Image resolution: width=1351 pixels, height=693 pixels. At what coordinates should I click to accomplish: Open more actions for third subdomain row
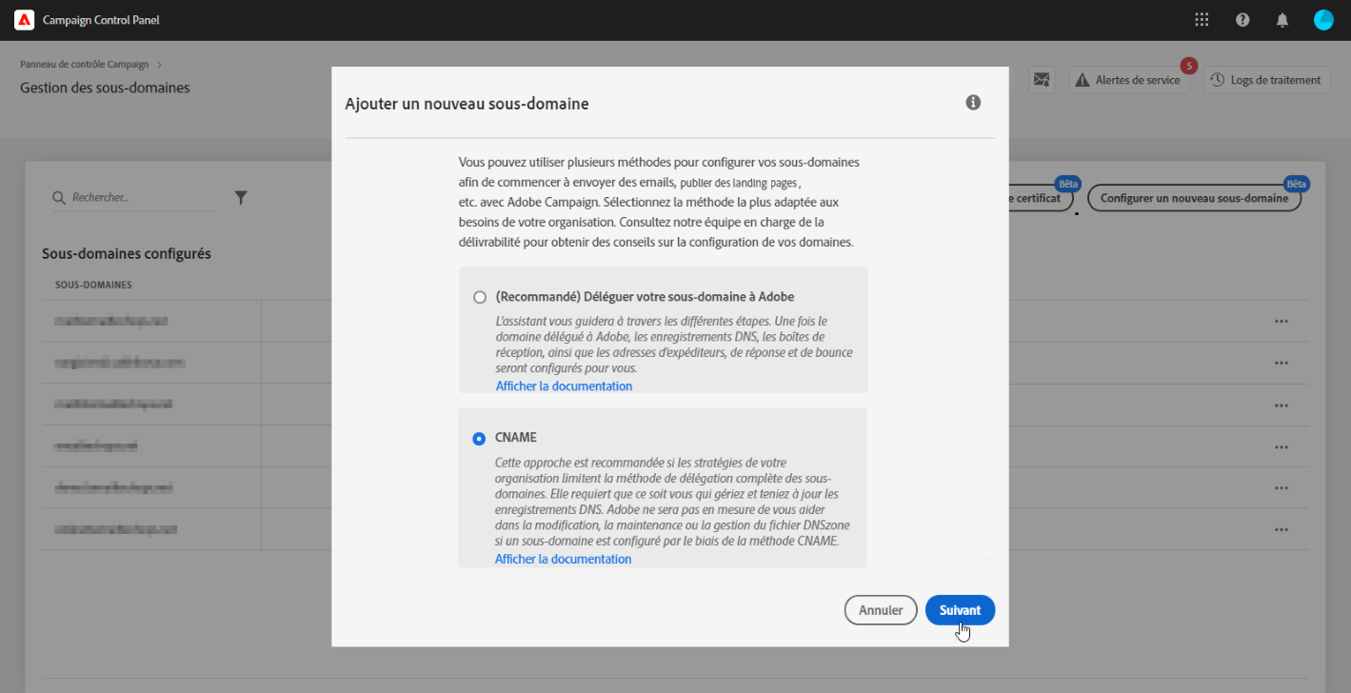coord(1281,405)
